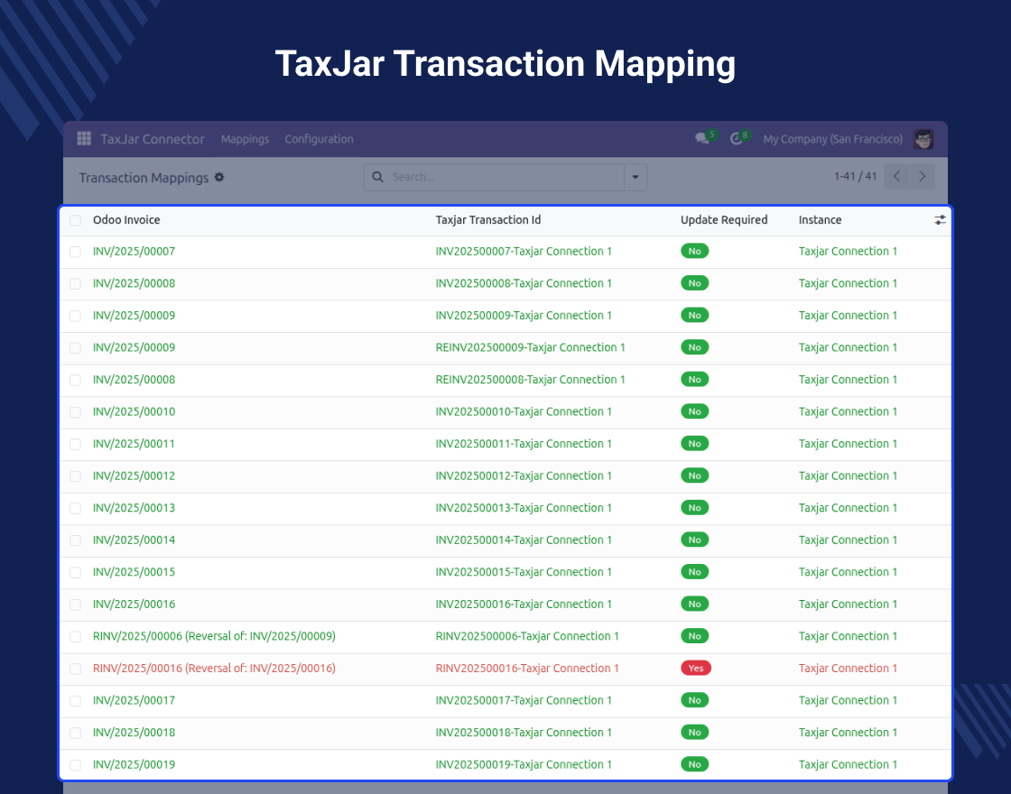Check the box for INV/2025/00010 row
Image resolution: width=1011 pixels, height=794 pixels.
click(x=76, y=412)
